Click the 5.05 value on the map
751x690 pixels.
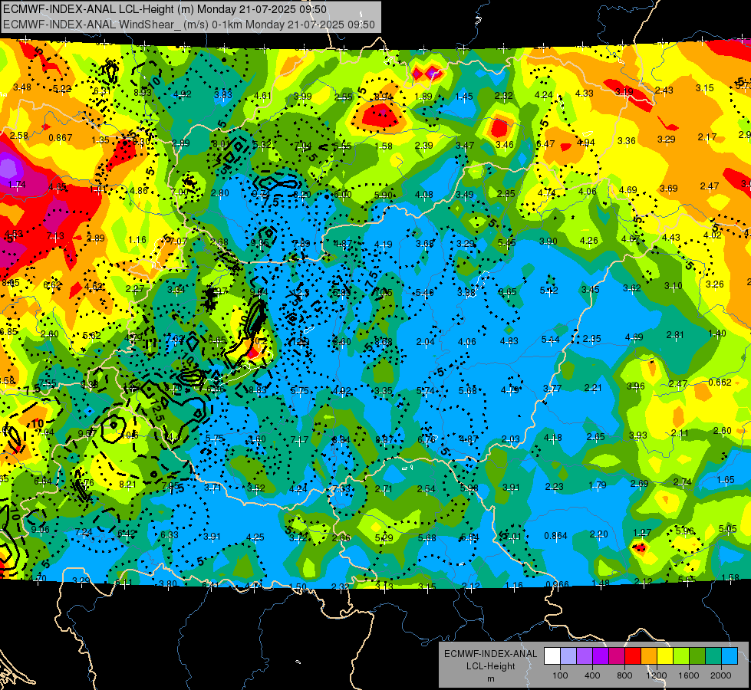pos(727,529)
